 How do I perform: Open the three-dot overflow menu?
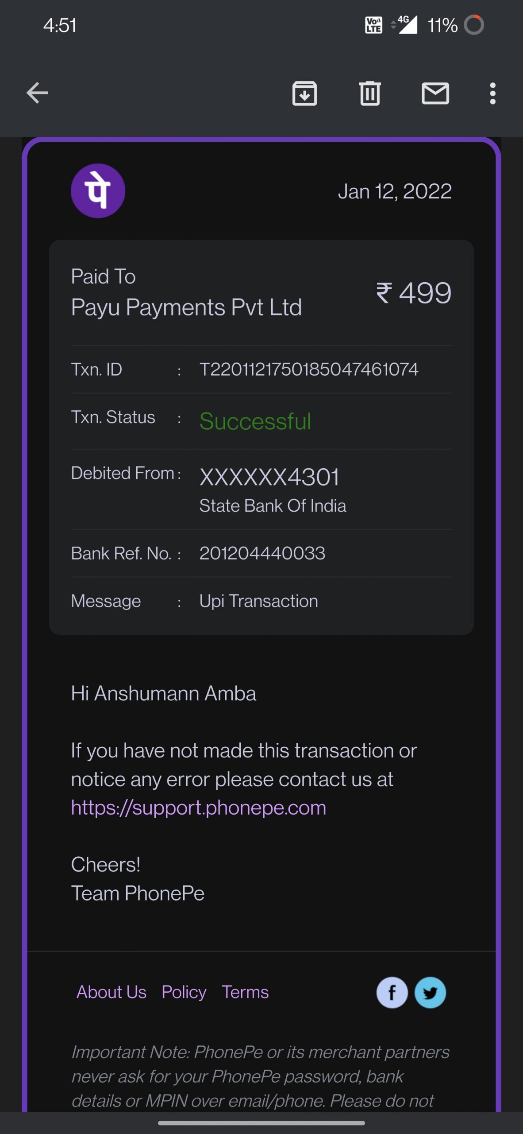(492, 93)
